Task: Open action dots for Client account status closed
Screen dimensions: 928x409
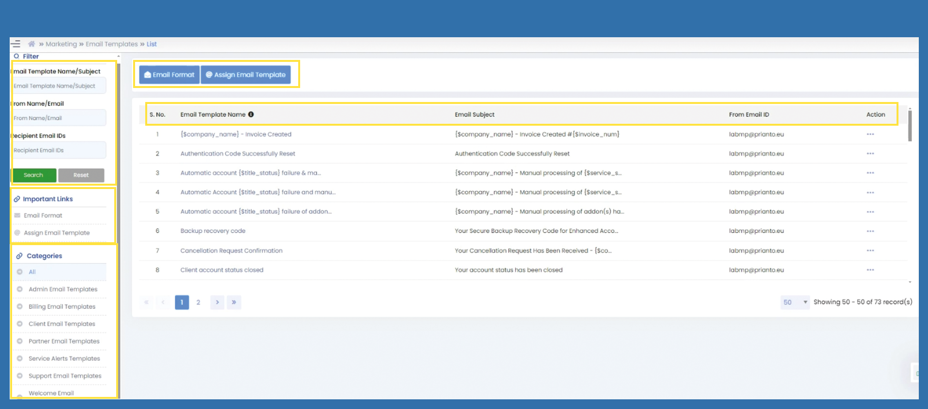Action: (x=870, y=270)
